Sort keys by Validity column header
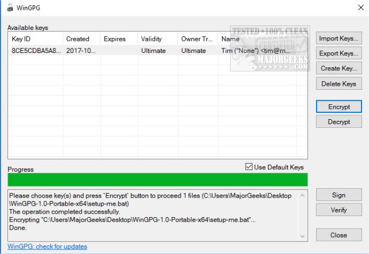The image size is (369, 254). pyautogui.click(x=158, y=39)
